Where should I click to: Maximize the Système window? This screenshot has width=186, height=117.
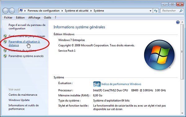click(172, 4)
